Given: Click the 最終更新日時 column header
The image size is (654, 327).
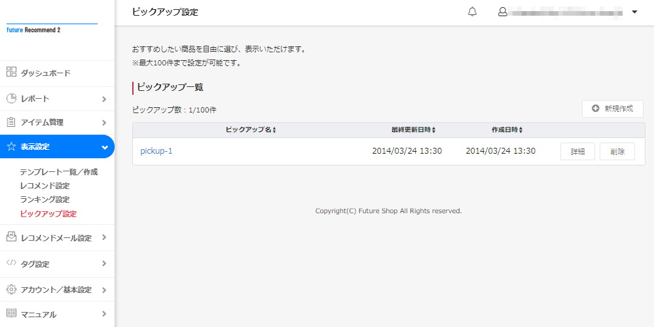Looking at the screenshot, I should coord(412,130).
